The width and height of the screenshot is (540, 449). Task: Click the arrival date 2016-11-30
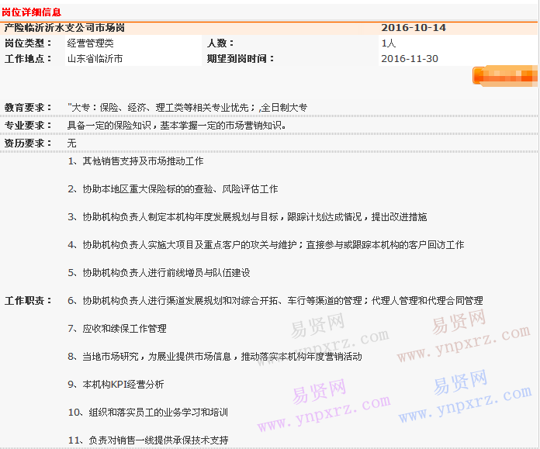pos(410,59)
